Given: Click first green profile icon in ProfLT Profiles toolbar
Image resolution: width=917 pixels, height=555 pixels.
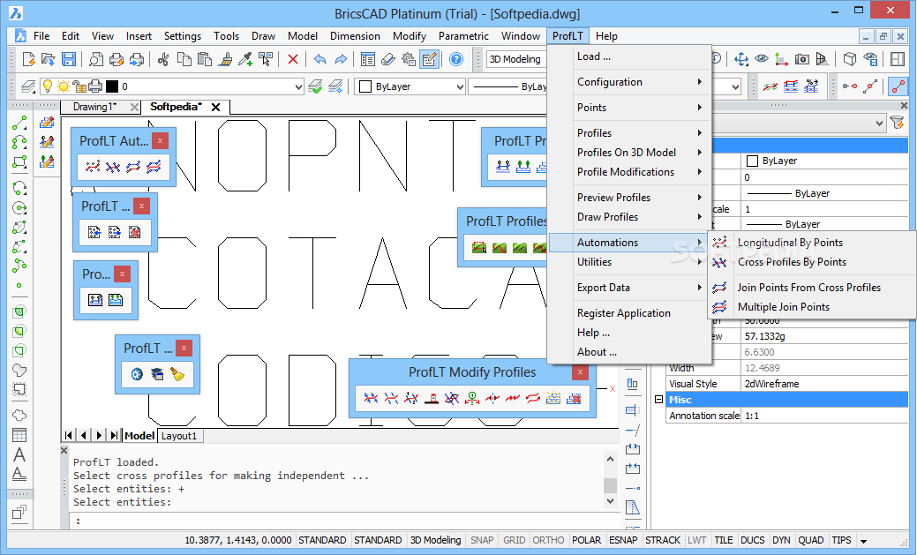Looking at the screenshot, I should pyautogui.click(x=479, y=247).
